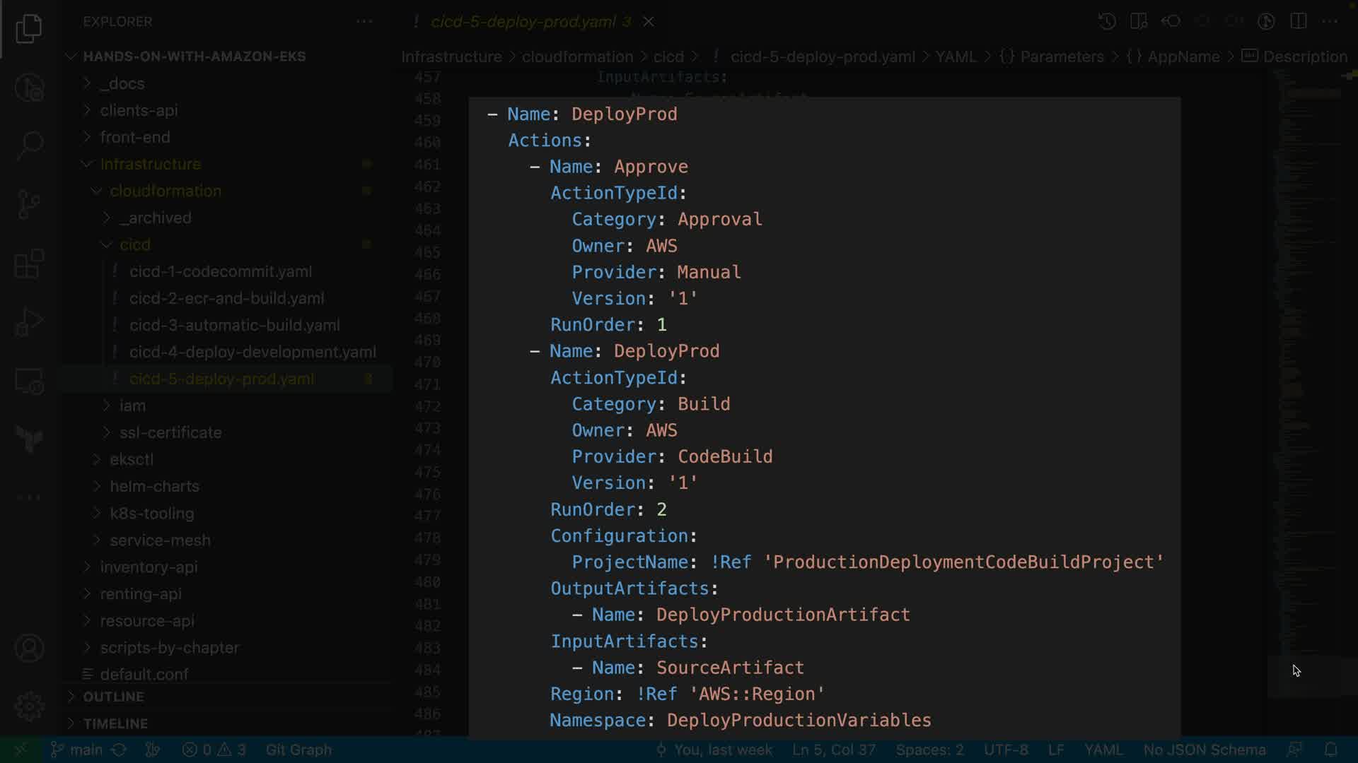Open the Search view in activity bar

29,146
